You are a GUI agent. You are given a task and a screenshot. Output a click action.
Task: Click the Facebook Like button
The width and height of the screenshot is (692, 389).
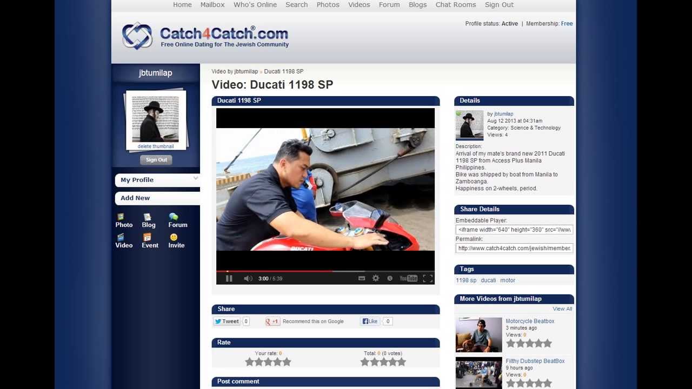370,321
